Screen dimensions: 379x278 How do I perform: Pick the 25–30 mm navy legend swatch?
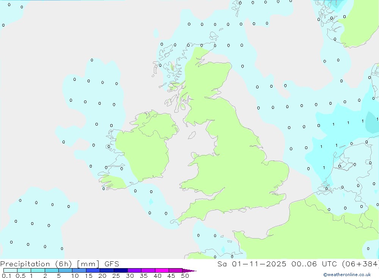pos(121,270)
